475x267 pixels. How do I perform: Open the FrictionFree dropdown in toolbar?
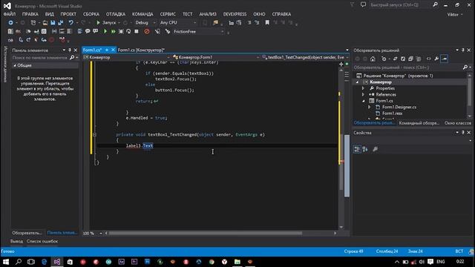click(x=198, y=31)
